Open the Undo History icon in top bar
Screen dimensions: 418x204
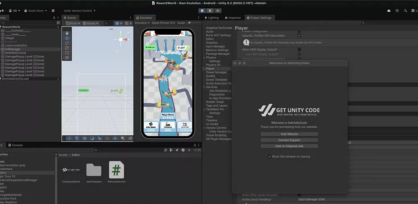coord(397,11)
